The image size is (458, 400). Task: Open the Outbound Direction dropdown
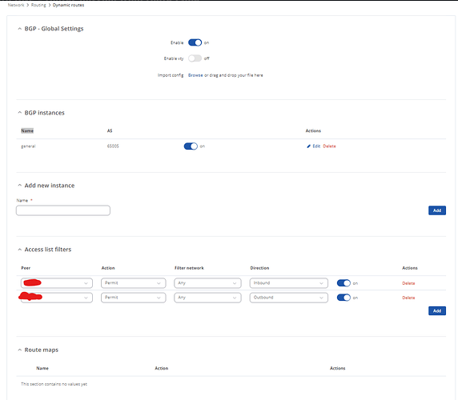(289, 298)
